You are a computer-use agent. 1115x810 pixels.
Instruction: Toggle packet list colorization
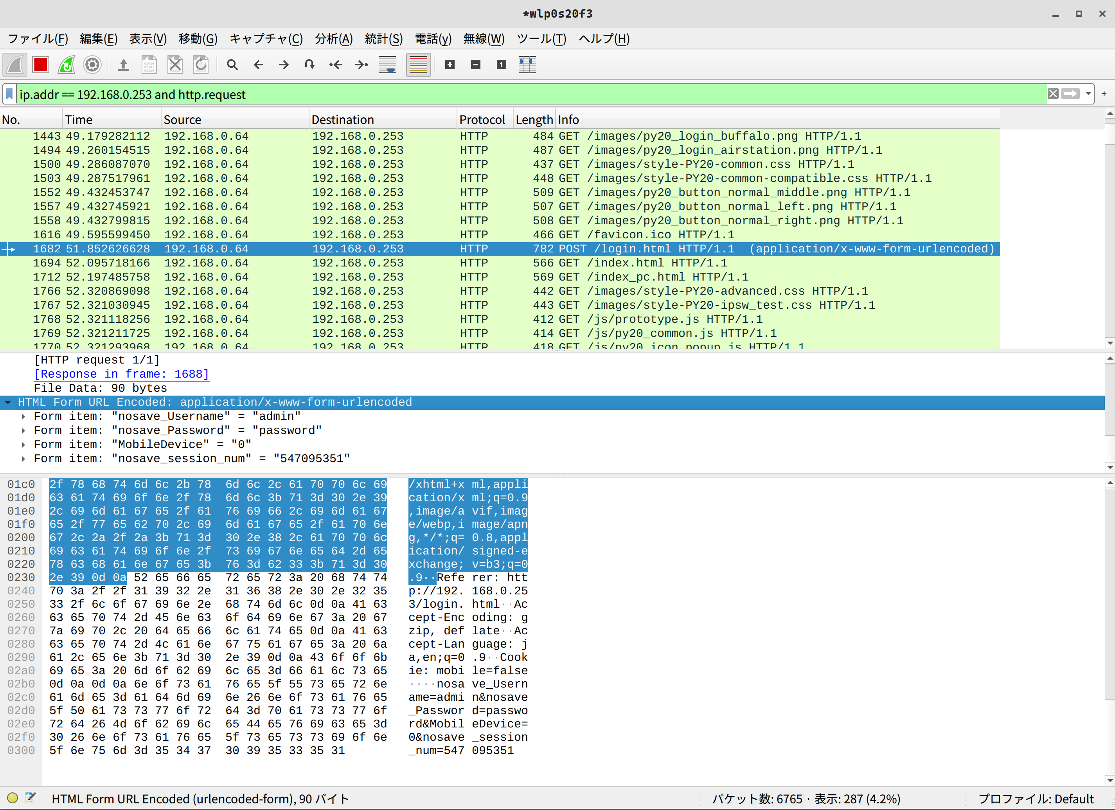tap(418, 65)
